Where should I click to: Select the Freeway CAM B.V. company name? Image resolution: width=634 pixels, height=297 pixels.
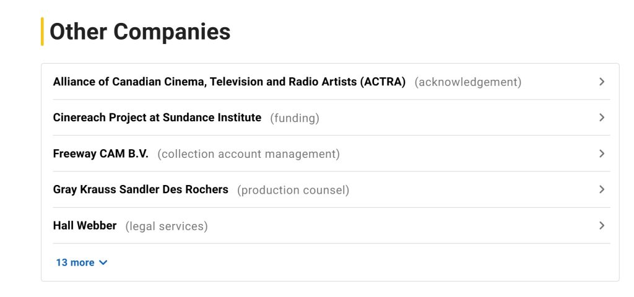101,153
